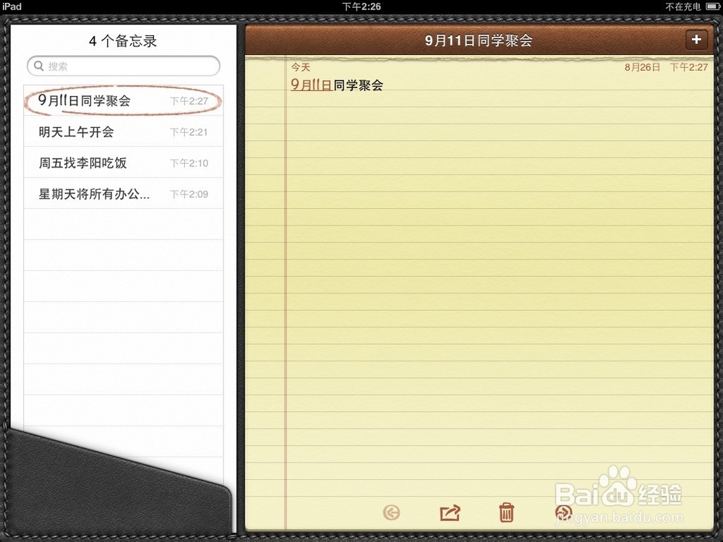Delete note with trash icon
723x542 pixels.
click(506, 512)
